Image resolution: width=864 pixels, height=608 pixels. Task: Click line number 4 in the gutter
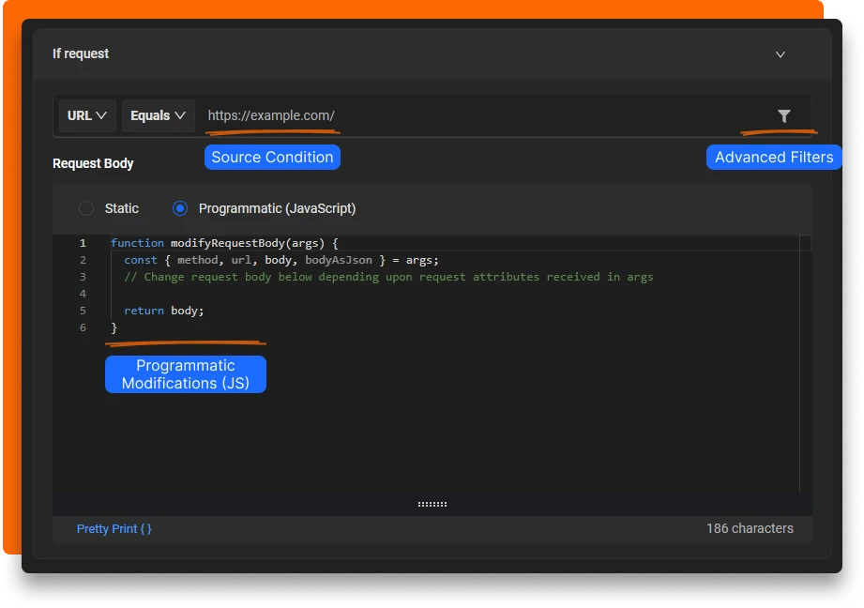(x=83, y=294)
